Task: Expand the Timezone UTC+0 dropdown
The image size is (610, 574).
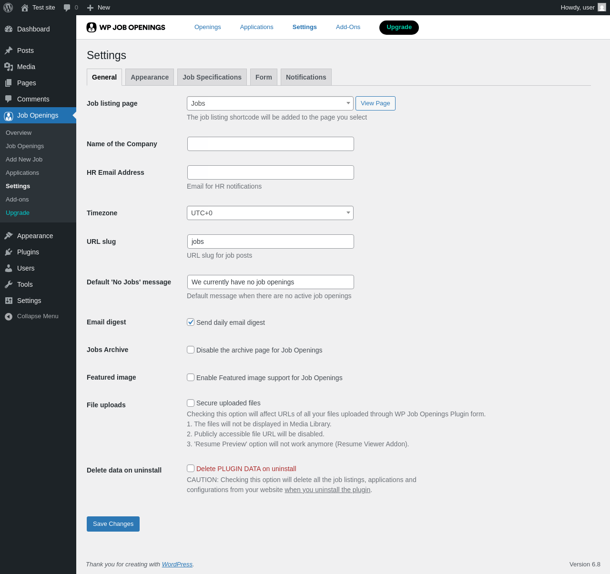Action: pyautogui.click(x=270, y=213)
